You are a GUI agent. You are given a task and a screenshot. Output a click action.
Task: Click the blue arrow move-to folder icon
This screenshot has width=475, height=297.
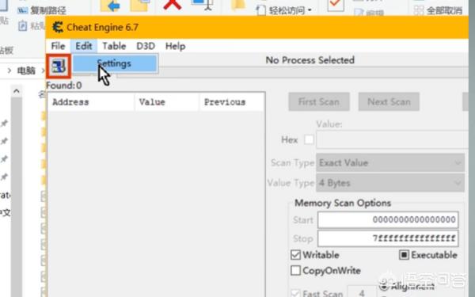[x=110, y=6]
